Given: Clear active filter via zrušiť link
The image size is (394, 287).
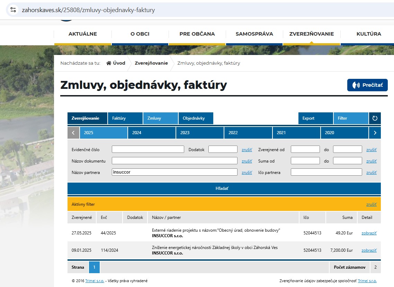Looking at the screenshot, I should [x=371, y=204].
